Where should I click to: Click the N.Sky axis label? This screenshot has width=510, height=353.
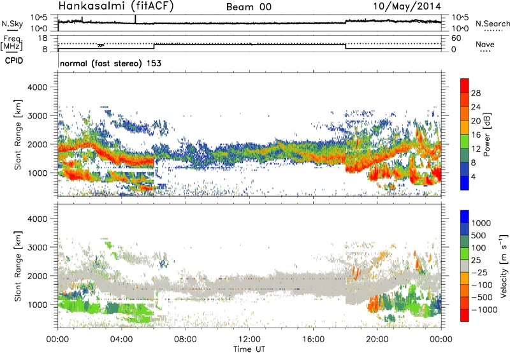[x=12, y=24]
